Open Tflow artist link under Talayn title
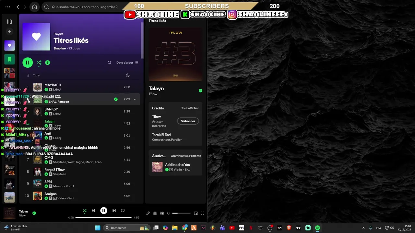Screen dimensions: 415x233 coord(153,94)
